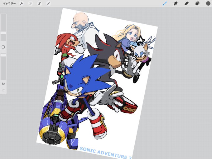
Task: Adjust the brush size slider
Action: pyautogui.click(x=3, y=27)
